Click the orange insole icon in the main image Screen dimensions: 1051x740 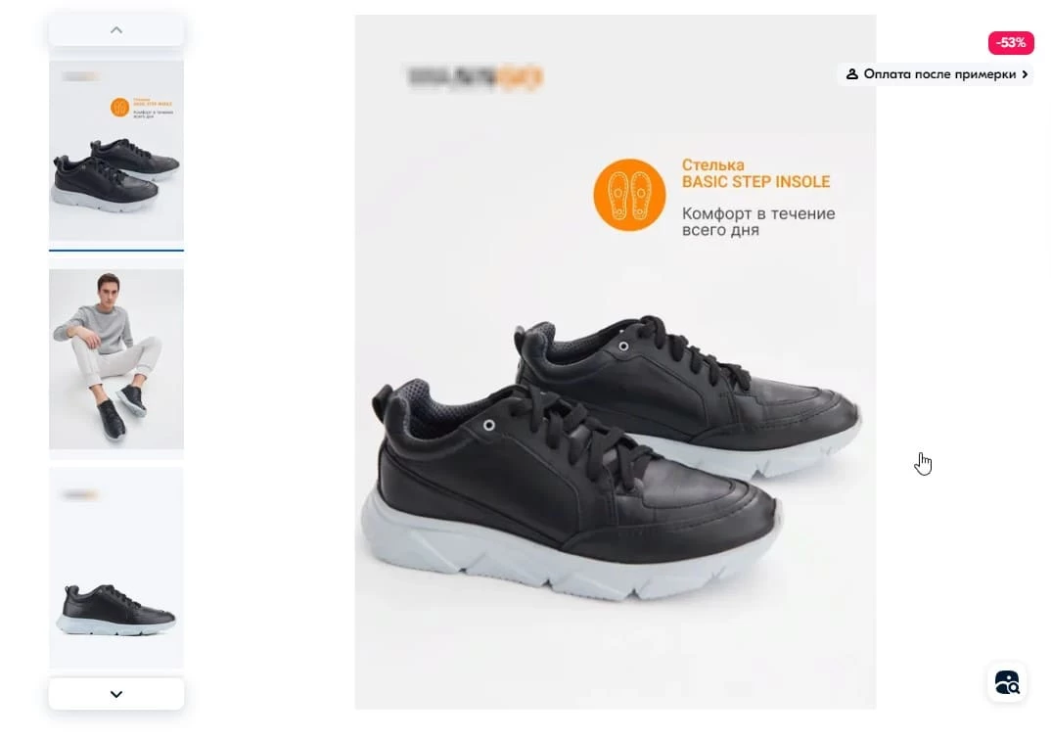click(629, 195)
